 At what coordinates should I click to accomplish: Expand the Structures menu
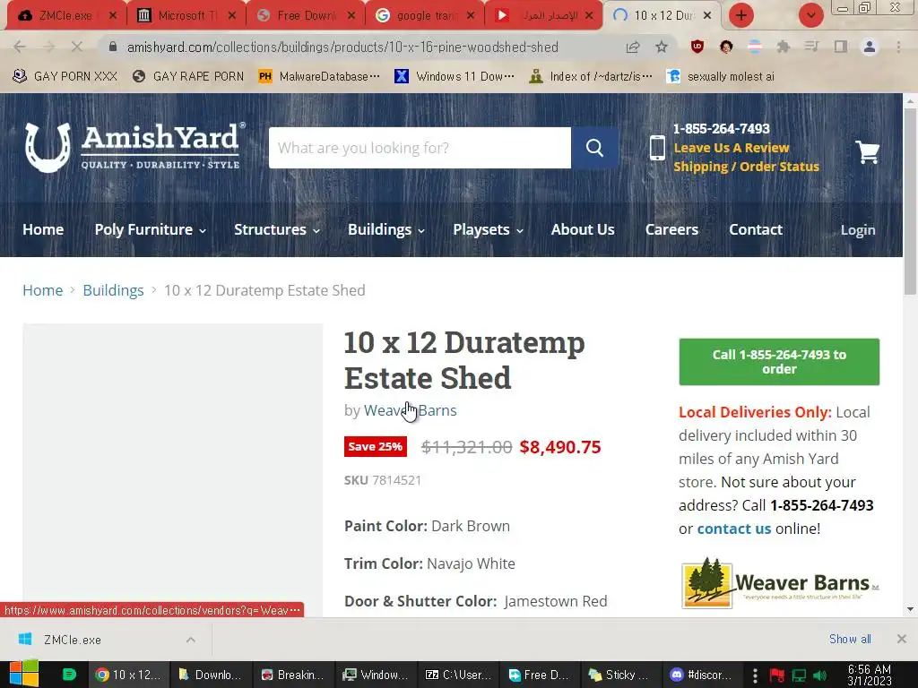pyautogui.click(x=277, y=229)
